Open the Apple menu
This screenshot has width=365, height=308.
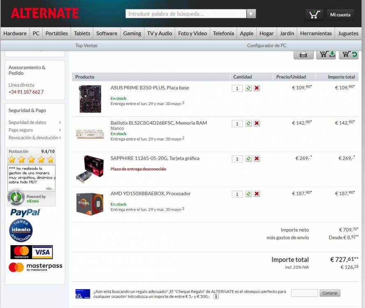[247, 34]
